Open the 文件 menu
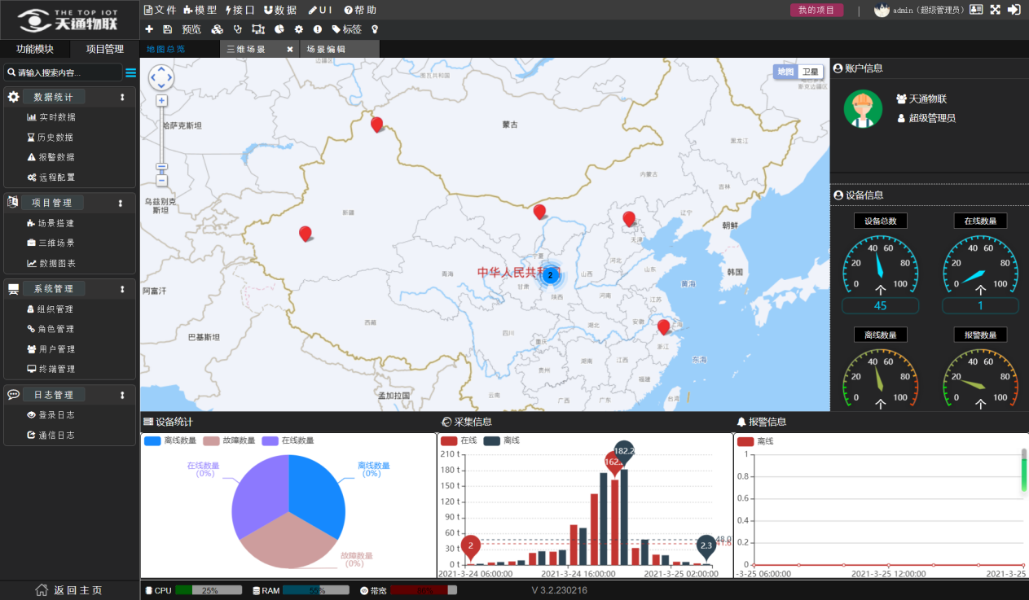1029x600 pixels. tap(160, 10)
